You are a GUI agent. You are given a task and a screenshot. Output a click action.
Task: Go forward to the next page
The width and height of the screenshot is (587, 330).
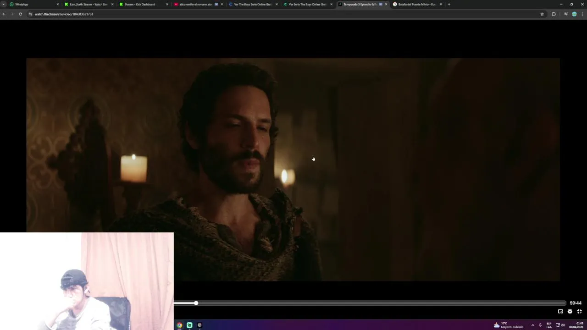click(x=12, y=14)
